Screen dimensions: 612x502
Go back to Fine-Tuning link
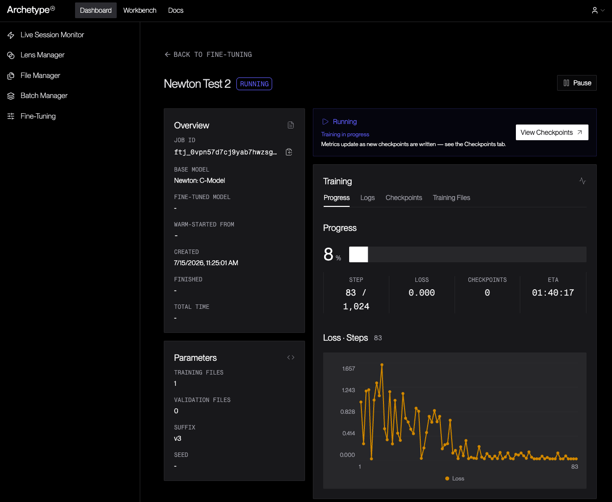tap(208, 54)
